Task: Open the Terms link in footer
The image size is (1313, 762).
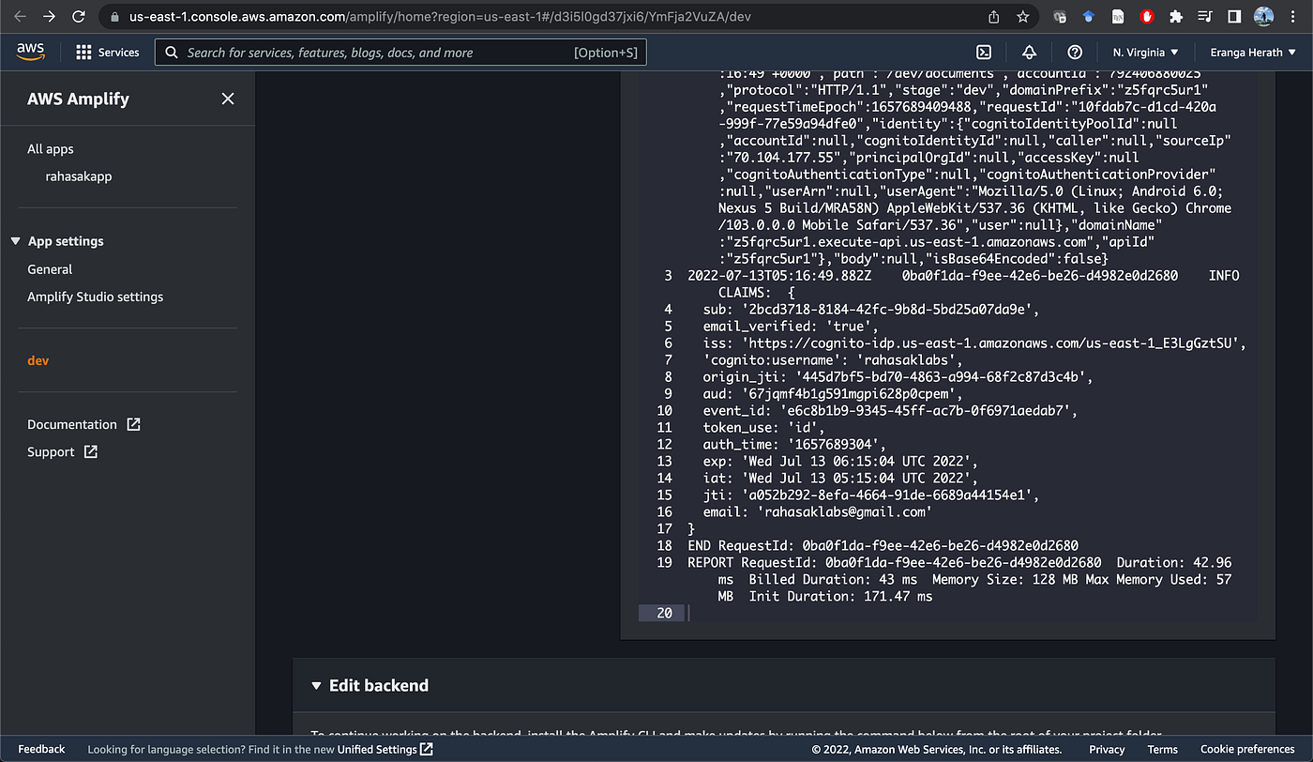Action: tap(1163, 749)
